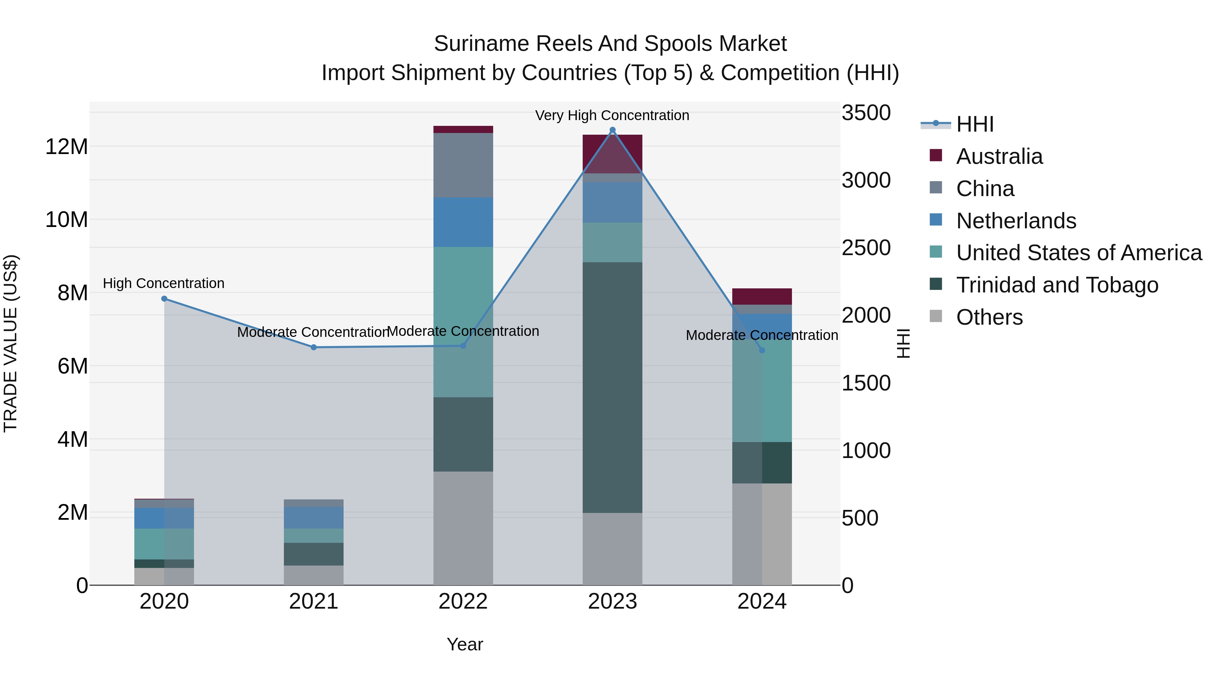Click the 2022 x-axis tick label
This screenshot has width=1221, height=687.
click(x=463, y=602)
